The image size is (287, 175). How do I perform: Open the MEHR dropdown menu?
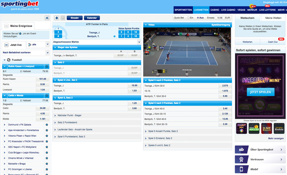click(282, 10)
